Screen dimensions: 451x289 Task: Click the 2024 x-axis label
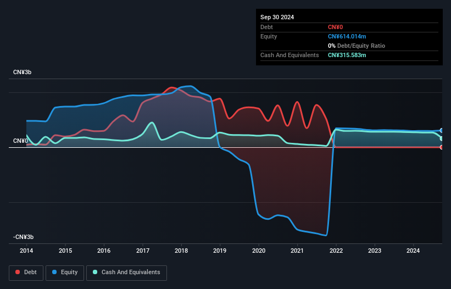(x=413, y=251)
